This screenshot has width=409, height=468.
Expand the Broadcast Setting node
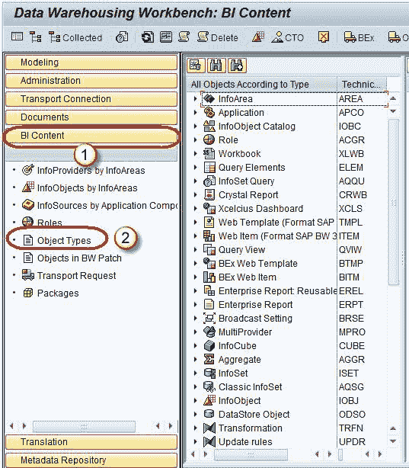pyautogui.click(x=196, y=318)
